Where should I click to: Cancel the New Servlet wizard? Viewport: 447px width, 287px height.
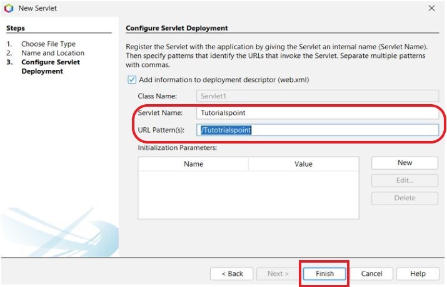coord(371,273)
